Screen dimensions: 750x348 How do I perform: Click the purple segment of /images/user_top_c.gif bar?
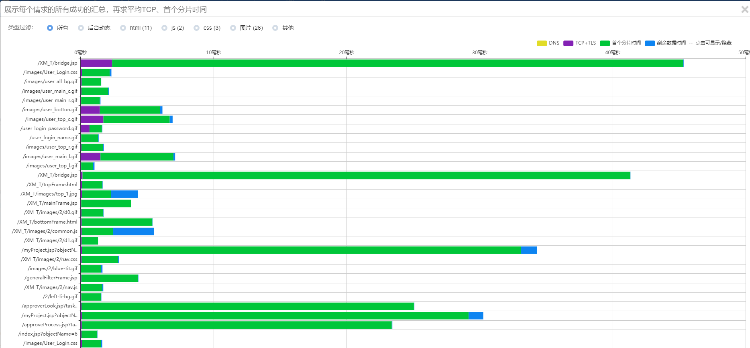click(92, 119)
